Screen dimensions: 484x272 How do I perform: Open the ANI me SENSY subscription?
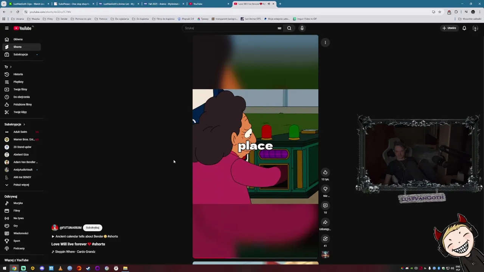pyautogui.click(x=21, y=177)
